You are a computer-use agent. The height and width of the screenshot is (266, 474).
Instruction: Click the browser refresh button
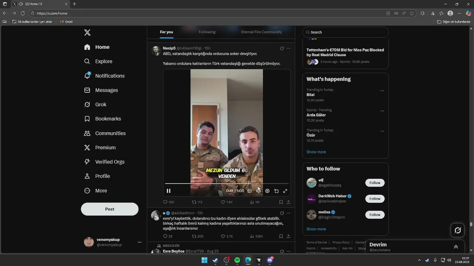point(23,13)
